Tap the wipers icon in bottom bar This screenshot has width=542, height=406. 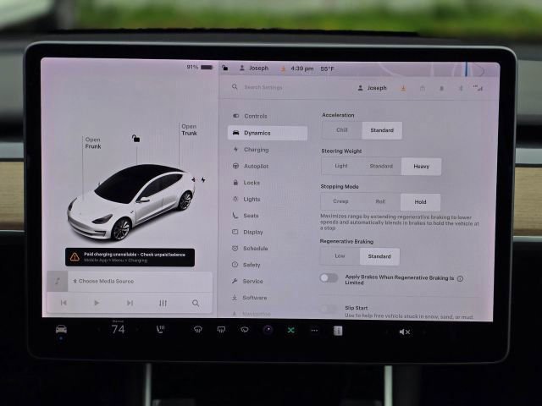click(245, 330)
